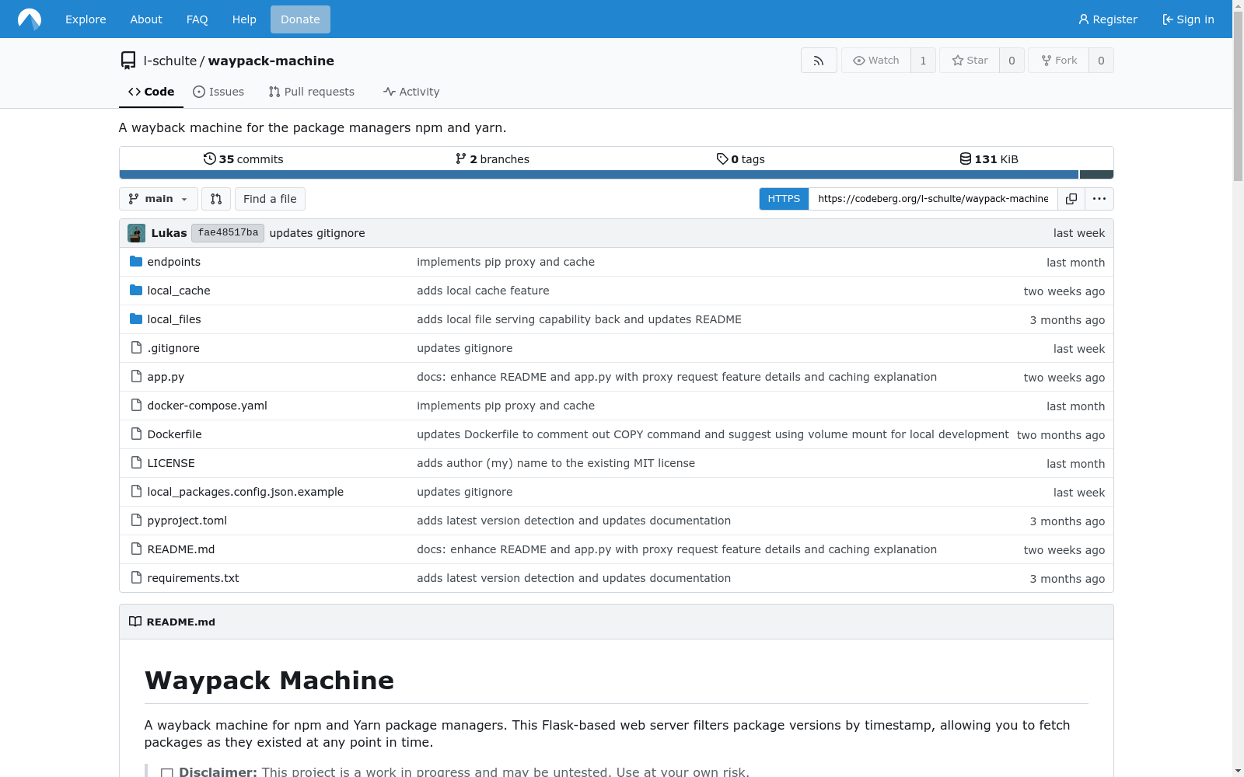Open the Explore menu item
Screen dimensions: 1244x777
[x=86, y=19]
